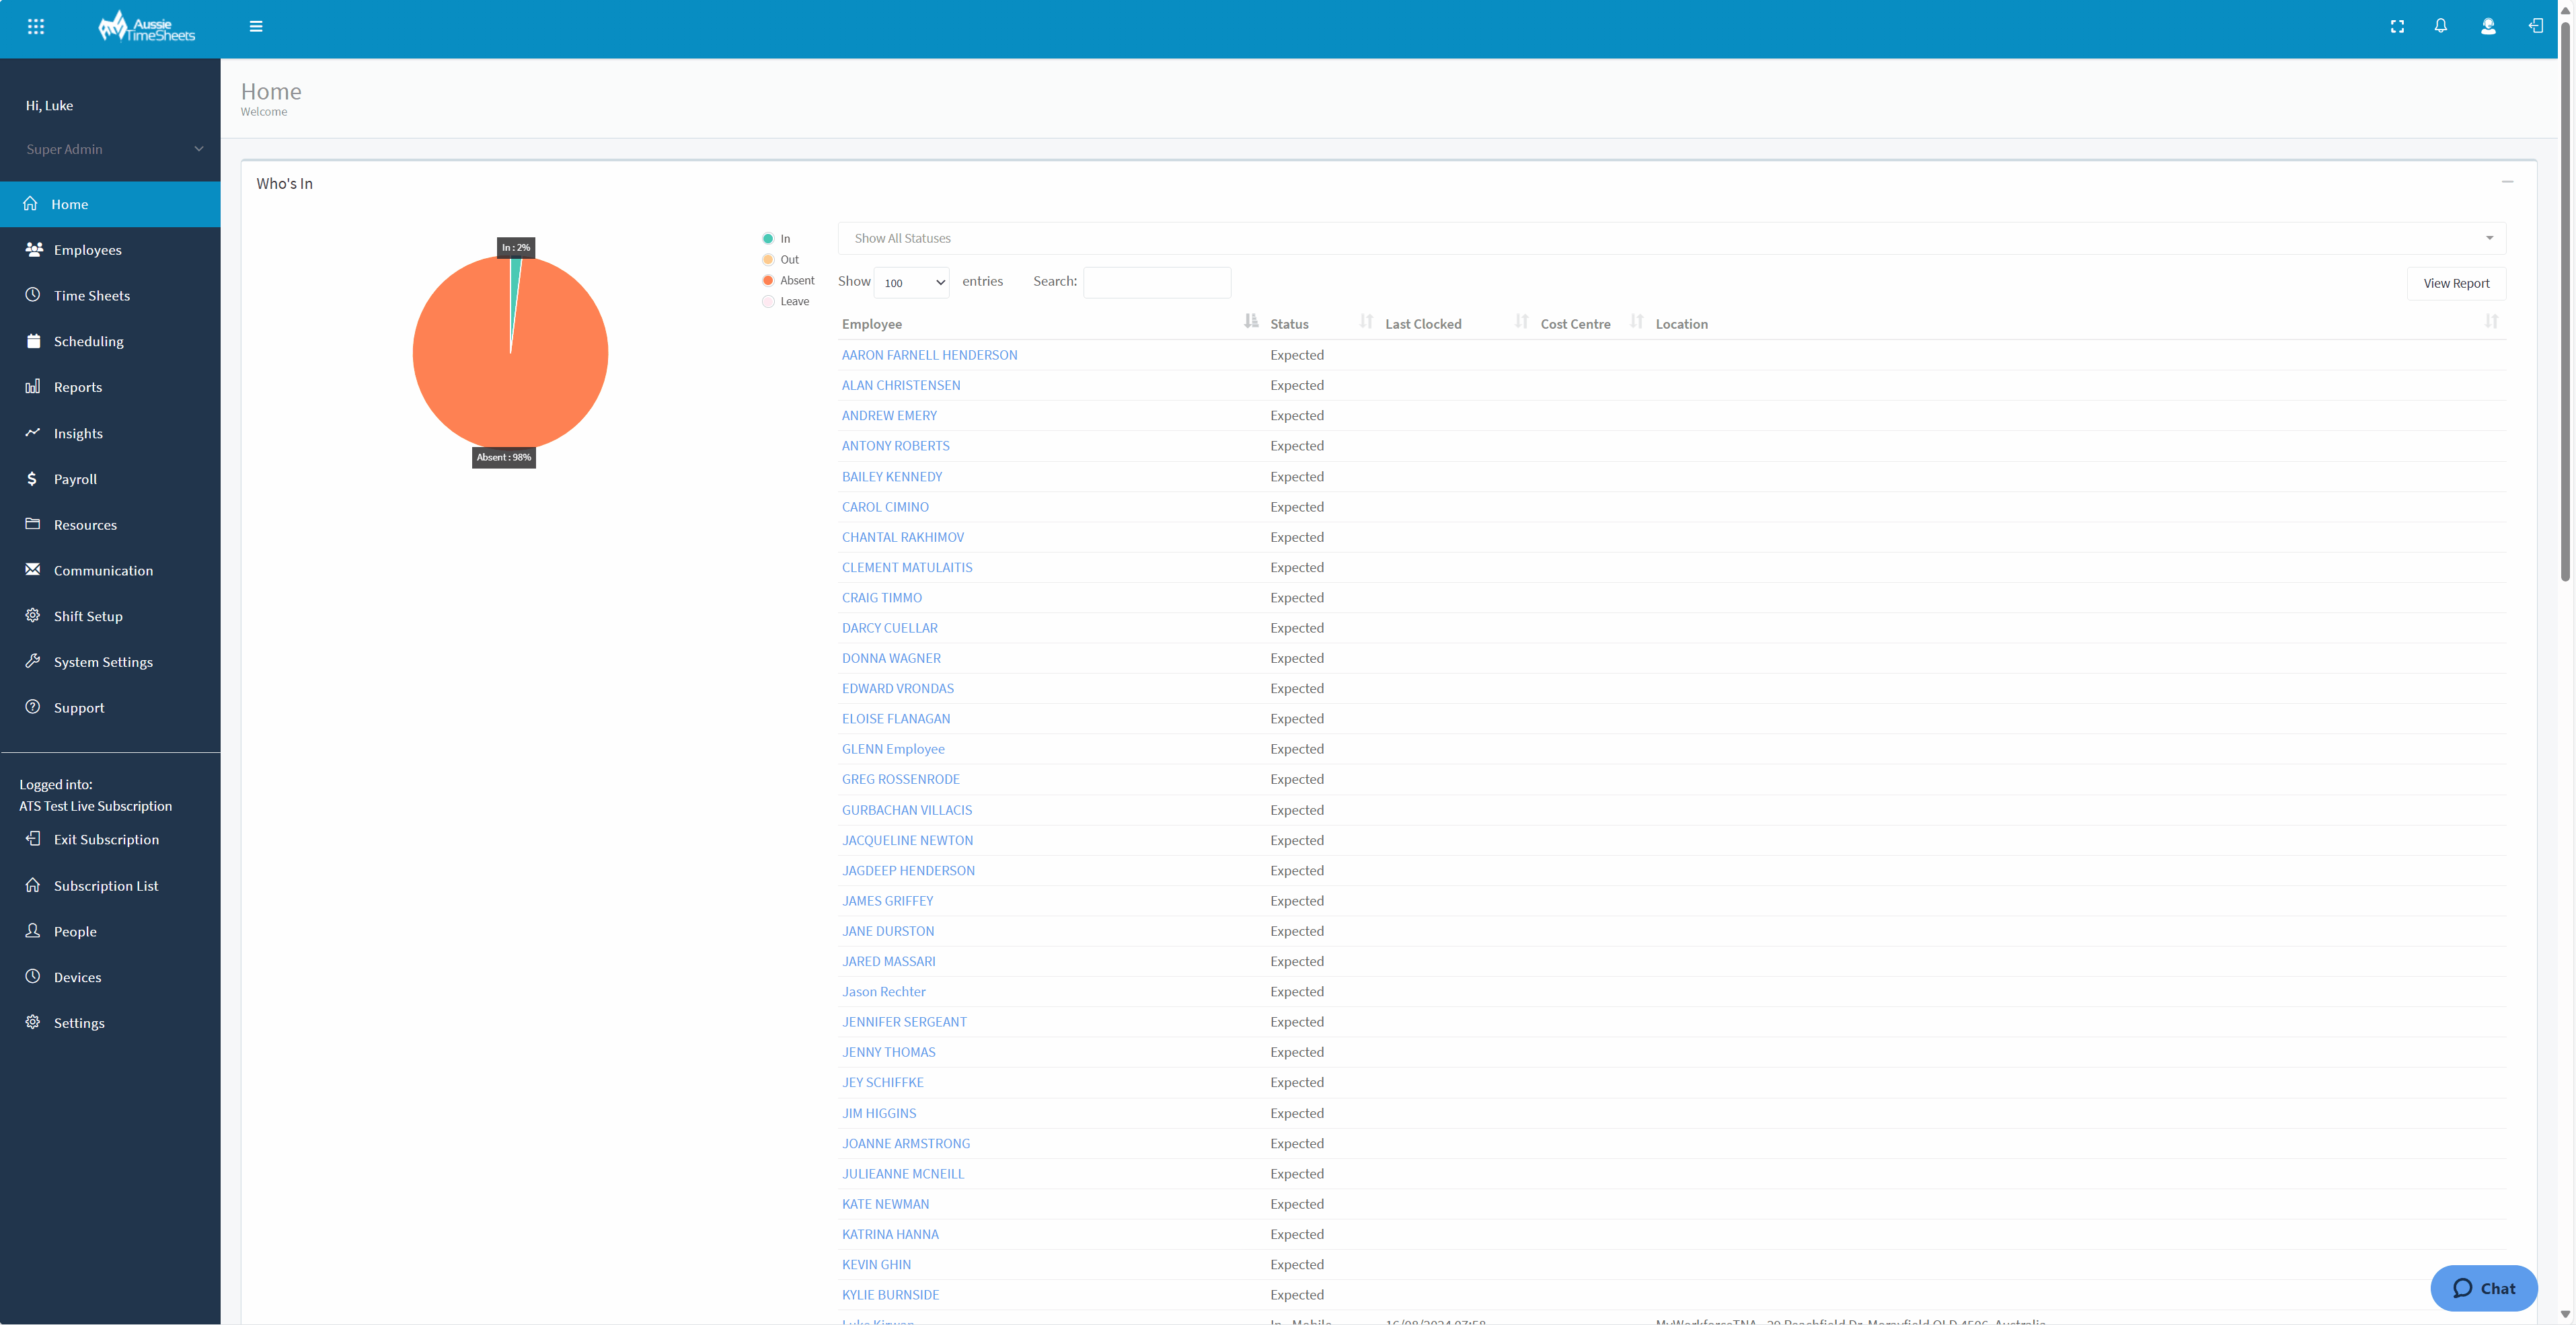Open Time Sheets in the sidebar
This screenshot has height=1325, width=2576.
(x=91, y=296)
